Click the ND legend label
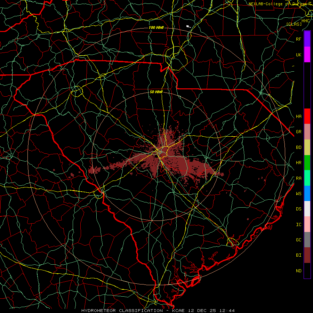The image size is (313, 313). coord(298,271)
